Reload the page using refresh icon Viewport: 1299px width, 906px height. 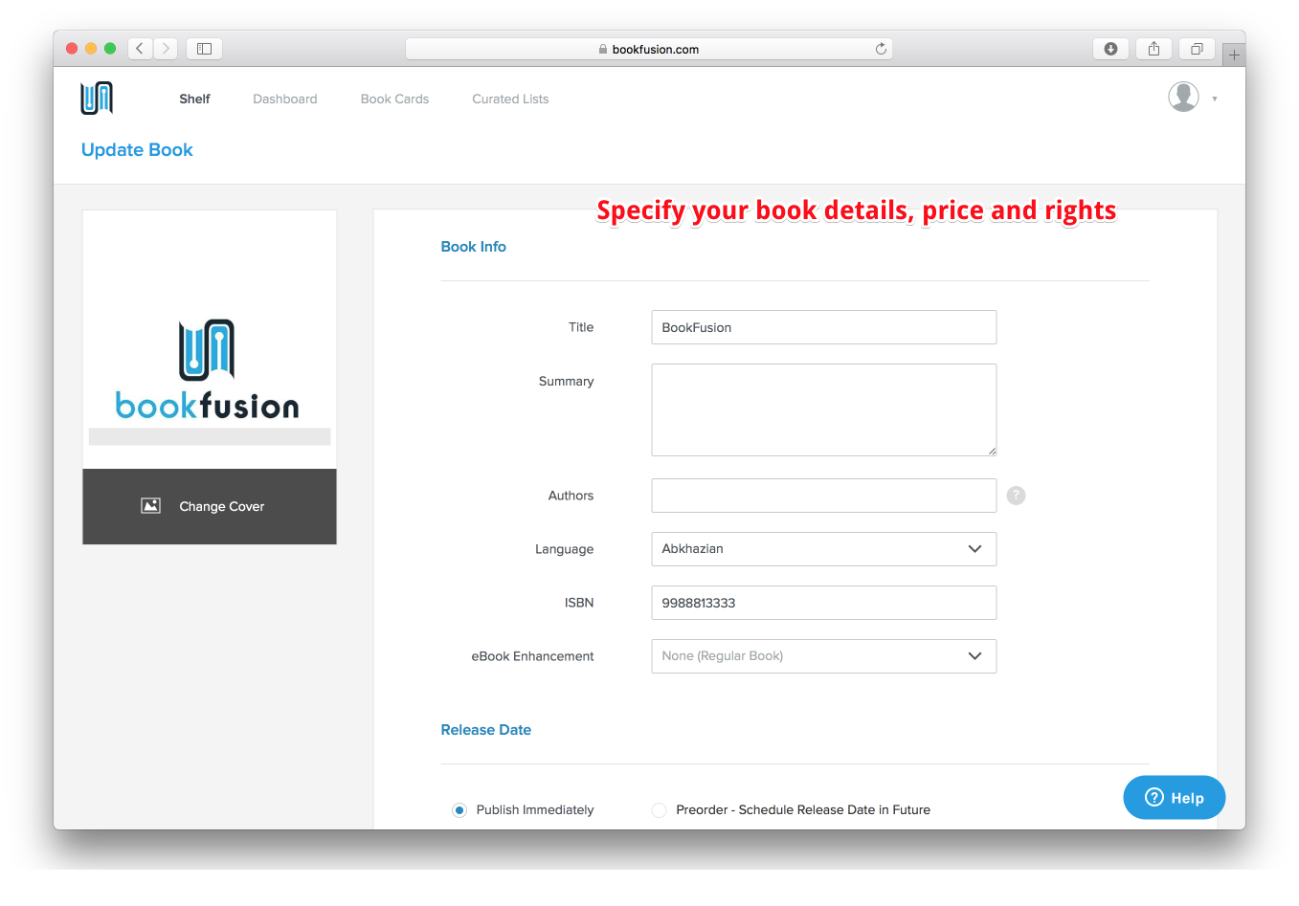pyautogui.click(x=881, y=49)
